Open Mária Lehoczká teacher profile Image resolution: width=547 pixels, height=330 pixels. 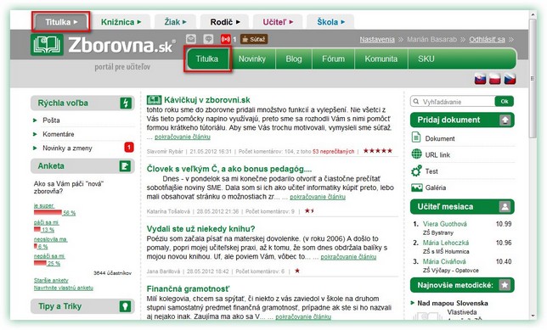pos(446,243)
